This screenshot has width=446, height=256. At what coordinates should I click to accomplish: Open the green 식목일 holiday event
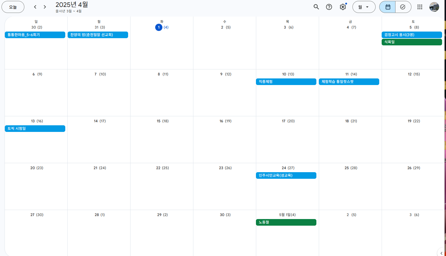412,42
